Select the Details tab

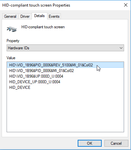click(39, 16)
